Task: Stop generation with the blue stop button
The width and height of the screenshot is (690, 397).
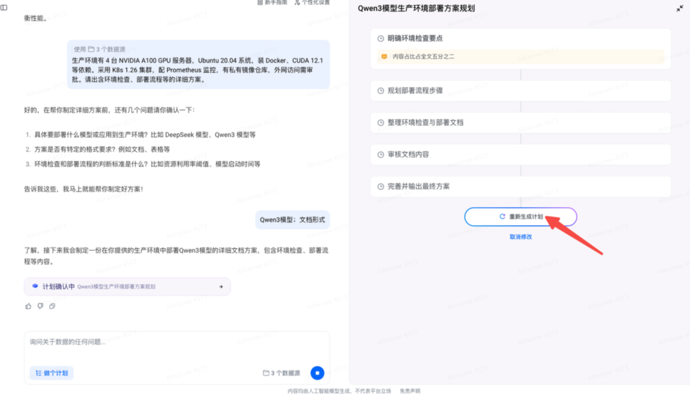Action: coord(318,373)
